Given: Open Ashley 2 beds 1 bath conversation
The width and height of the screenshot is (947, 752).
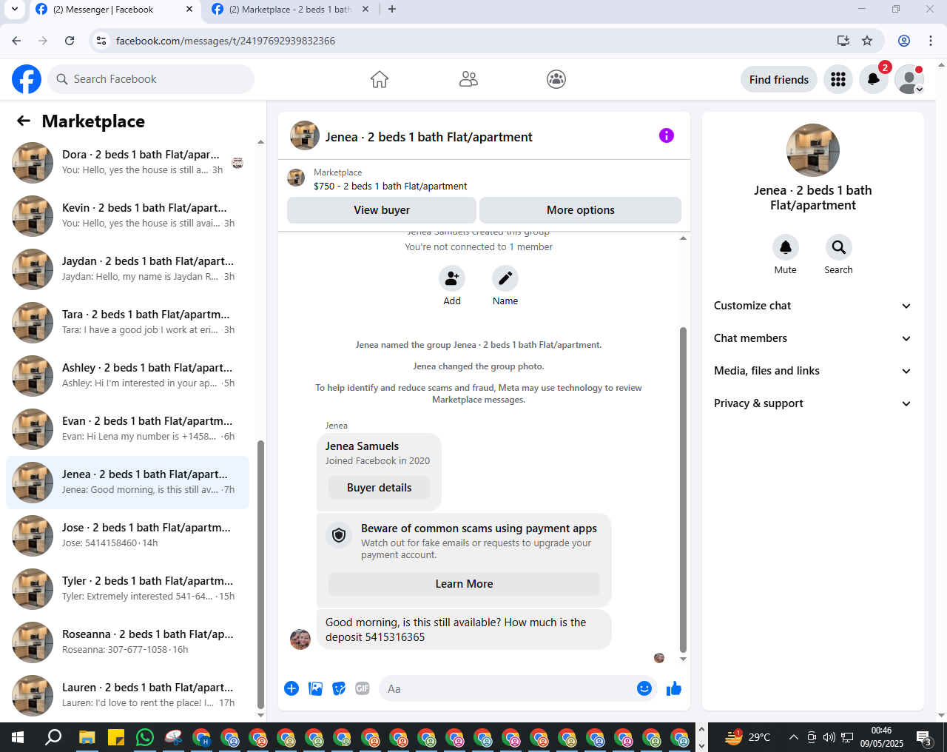Looking at the screenshot, I should 127,376.
